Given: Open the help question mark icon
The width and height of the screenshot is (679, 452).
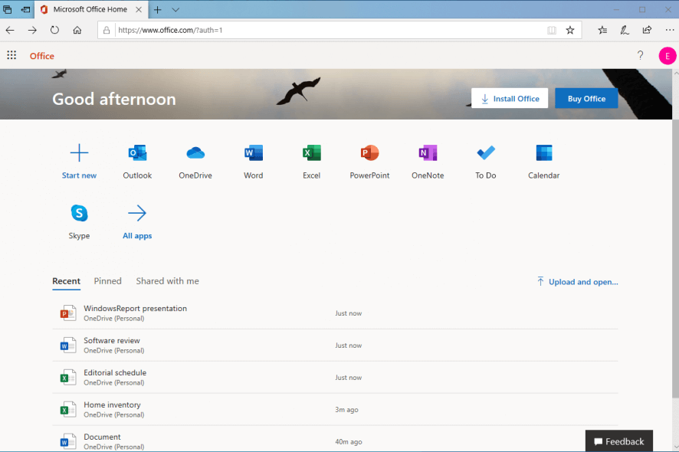Looking at the screenshot, I should click(x=640, y=55).
